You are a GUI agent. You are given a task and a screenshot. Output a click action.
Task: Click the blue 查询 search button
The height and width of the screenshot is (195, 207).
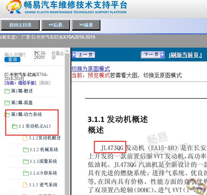point(12,60)
